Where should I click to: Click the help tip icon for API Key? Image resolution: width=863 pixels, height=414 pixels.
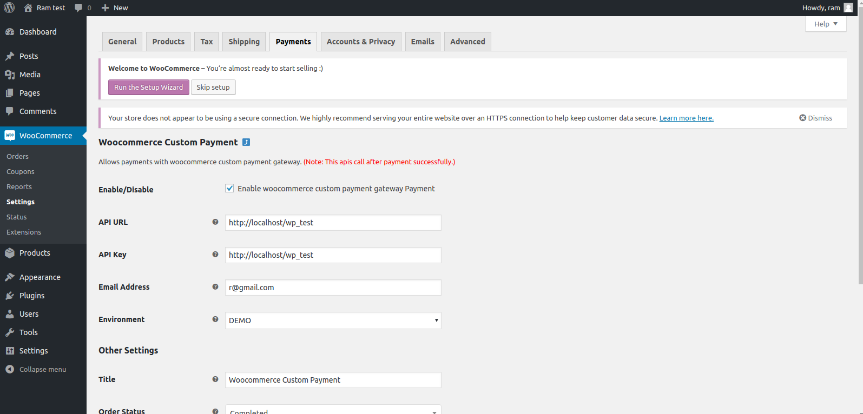click(x=215, y=254)
